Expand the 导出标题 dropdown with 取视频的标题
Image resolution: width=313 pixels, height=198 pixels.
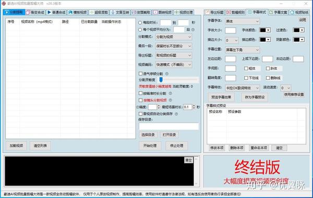tap(174, 55)
